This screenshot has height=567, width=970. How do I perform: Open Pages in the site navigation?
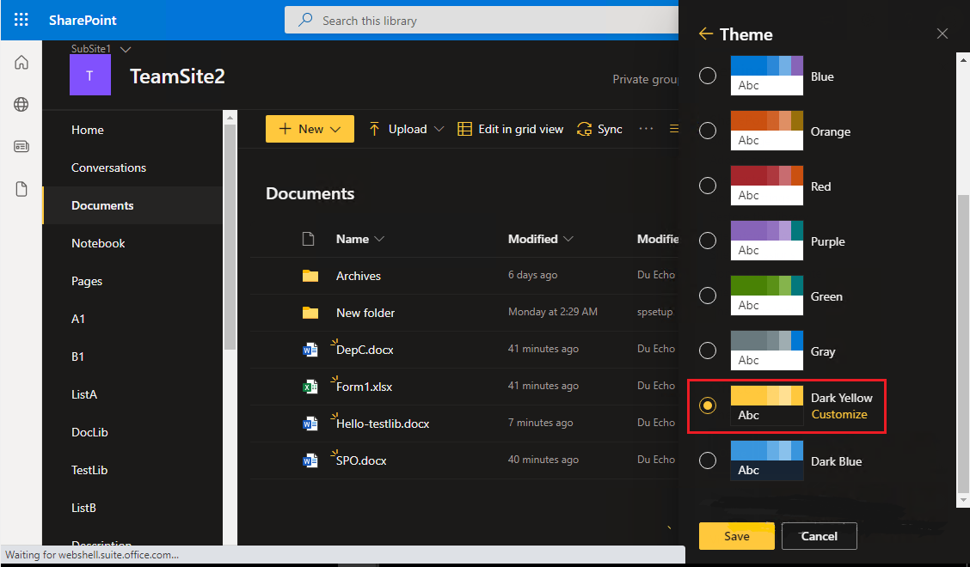(x=87, y=281)
